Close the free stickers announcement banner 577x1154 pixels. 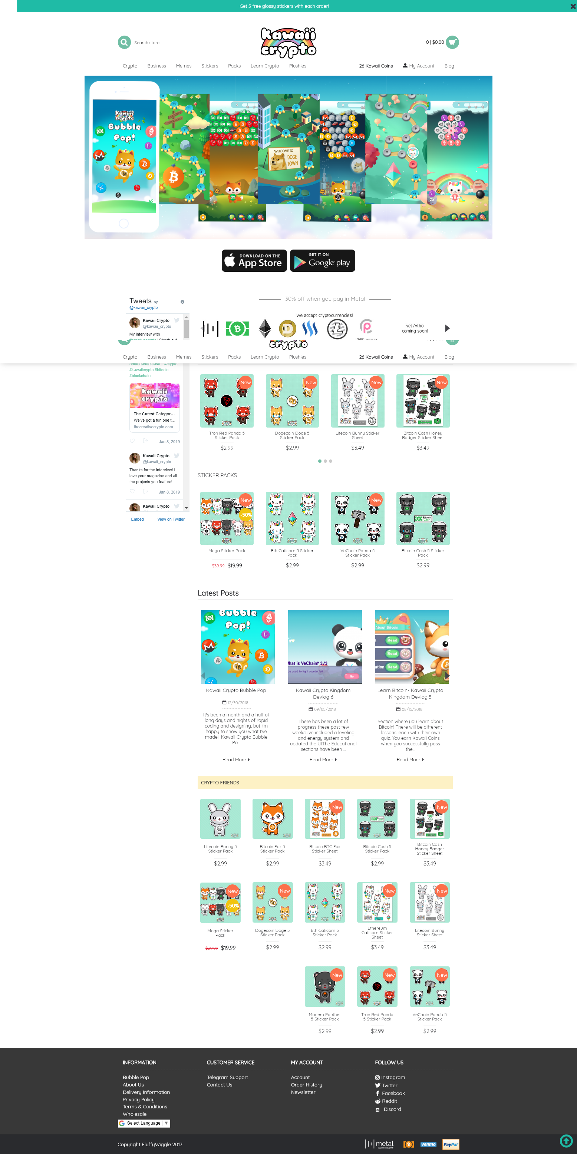[573, 6]
